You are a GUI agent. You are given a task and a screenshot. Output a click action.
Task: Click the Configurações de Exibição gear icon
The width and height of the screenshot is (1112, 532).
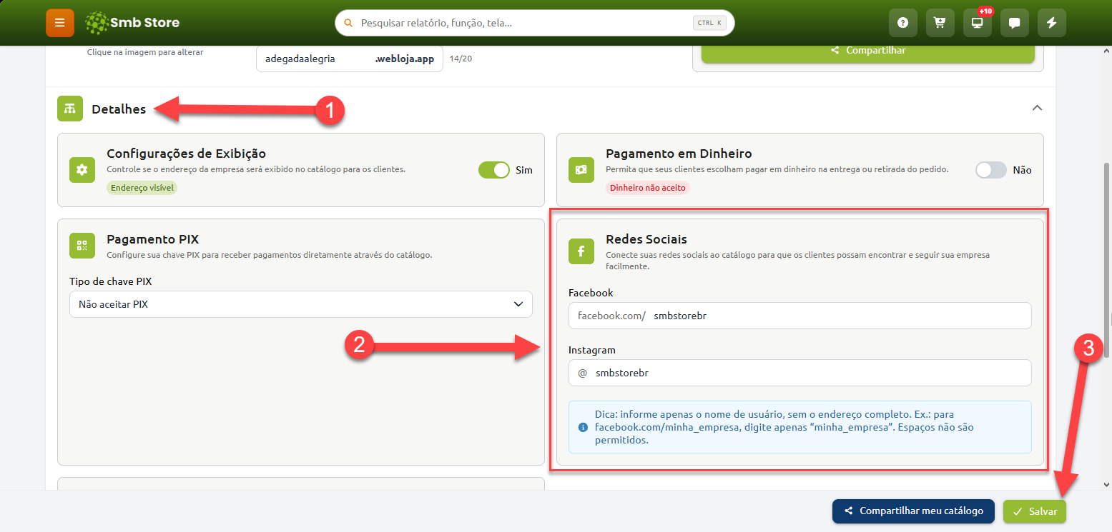click(x=82, y=170)
